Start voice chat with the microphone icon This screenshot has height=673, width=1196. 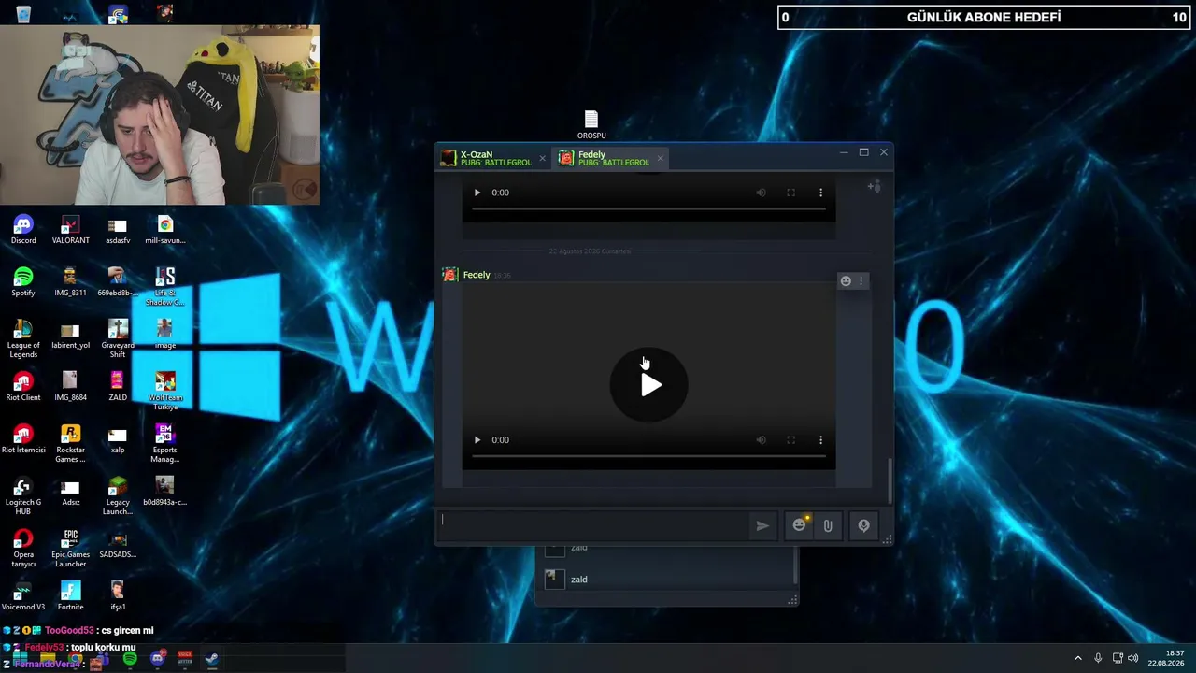coord(863,525)
